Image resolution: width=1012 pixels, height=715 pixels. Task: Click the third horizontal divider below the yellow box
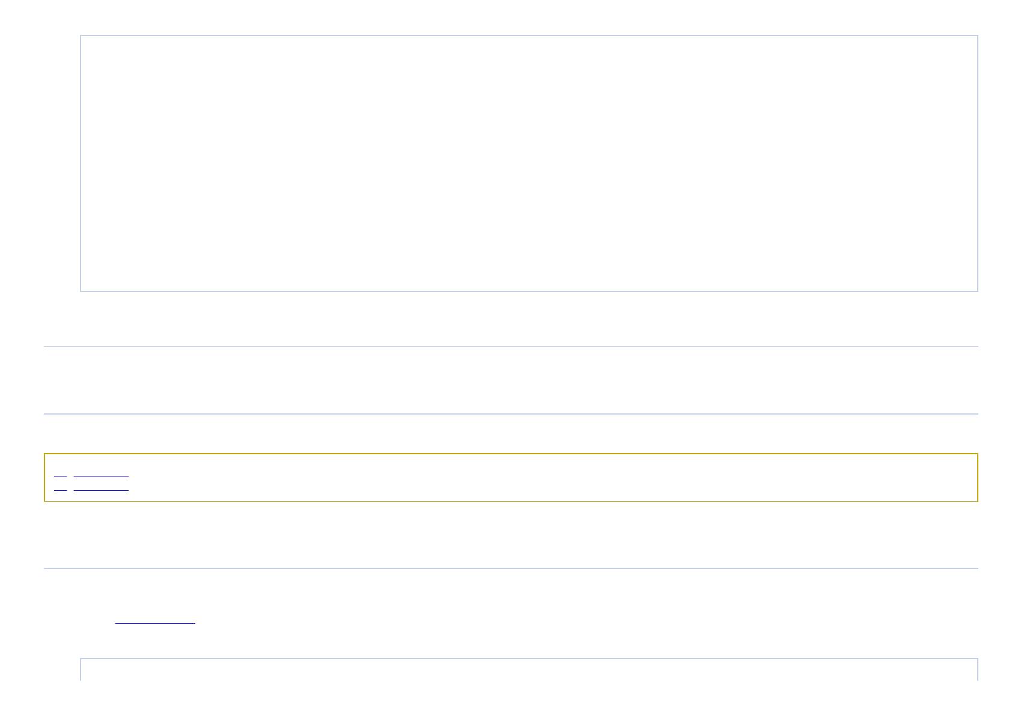click(511, 568)
